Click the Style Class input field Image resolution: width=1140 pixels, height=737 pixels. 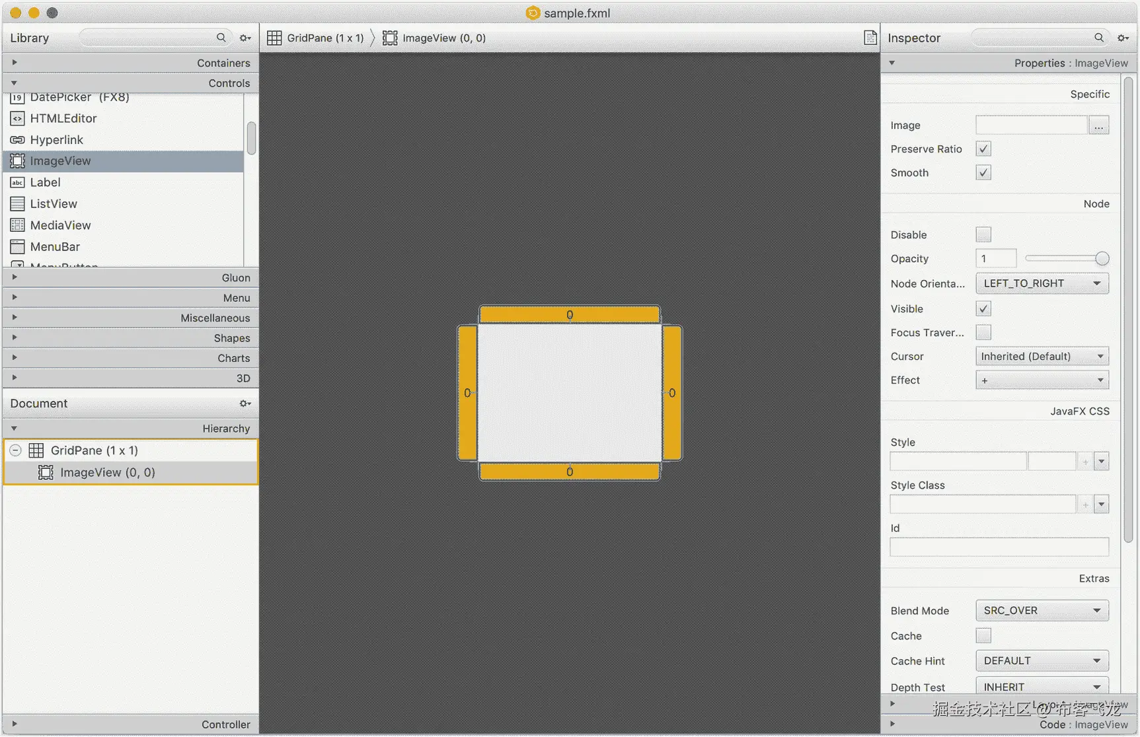983,505
